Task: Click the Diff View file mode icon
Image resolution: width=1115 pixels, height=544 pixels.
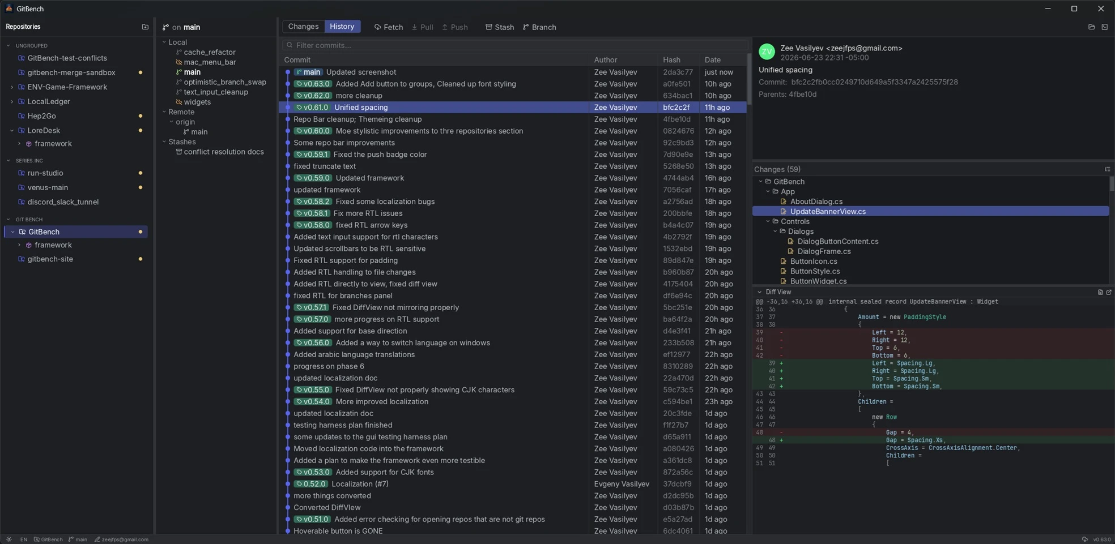Action: [1100, 292]
